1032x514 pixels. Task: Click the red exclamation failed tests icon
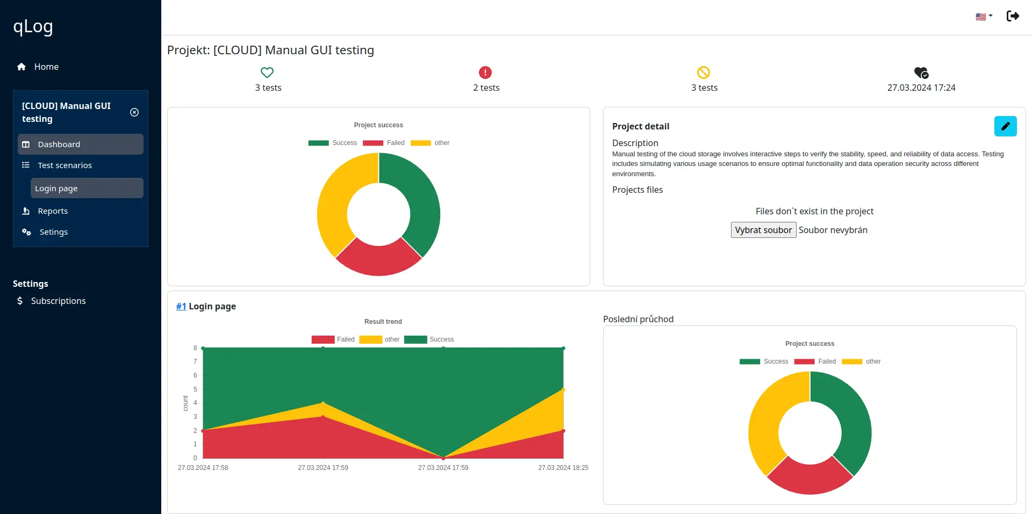coord(485,72)
